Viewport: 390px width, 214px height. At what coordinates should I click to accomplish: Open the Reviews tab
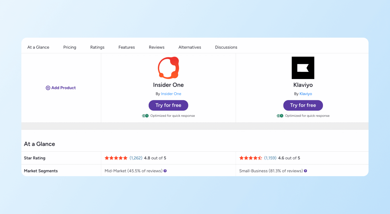(156, 47)
